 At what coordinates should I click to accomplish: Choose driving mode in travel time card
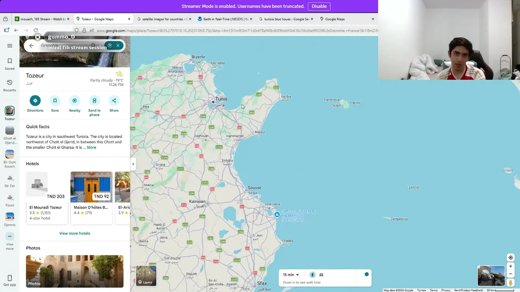[x=321, y=275]
